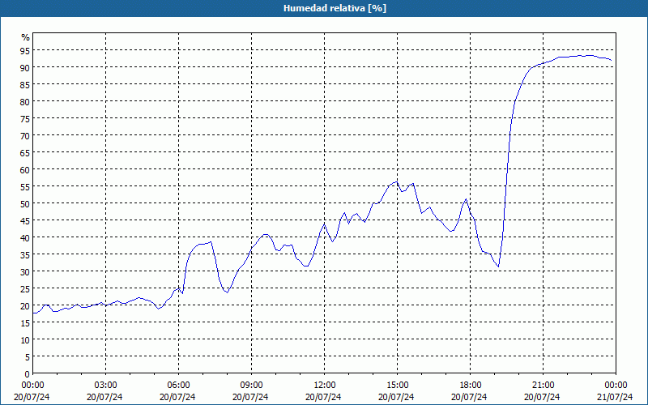Click the 85 humidity axis label
Viewport: 648px width, 405px height.
tap(25, 84)
